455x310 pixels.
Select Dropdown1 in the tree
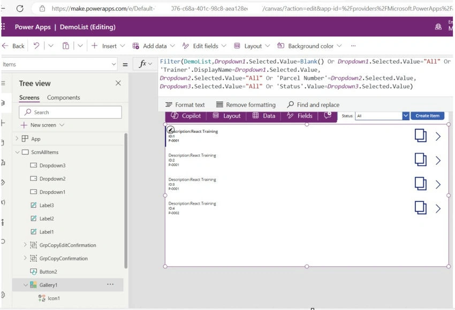point(52,192)
